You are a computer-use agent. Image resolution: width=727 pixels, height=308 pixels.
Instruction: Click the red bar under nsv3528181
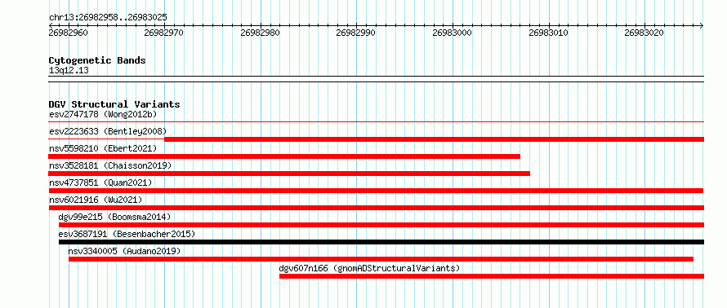tap(289, 174)
